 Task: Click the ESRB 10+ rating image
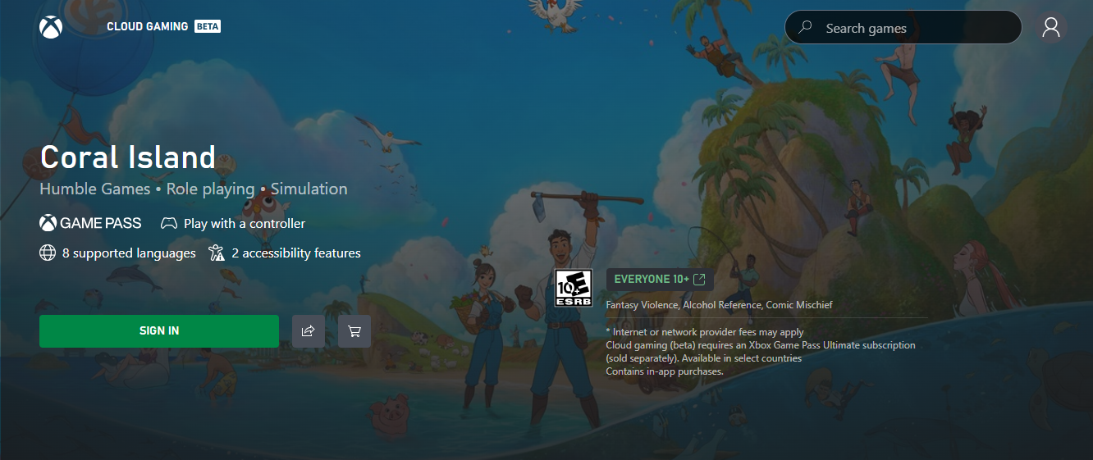click(x=573, y=288)
